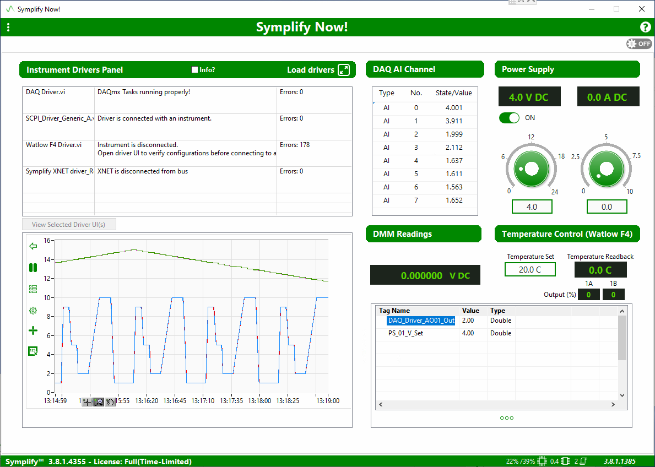Click the page navigation dots below the tag table

click(x=506, y=417)
